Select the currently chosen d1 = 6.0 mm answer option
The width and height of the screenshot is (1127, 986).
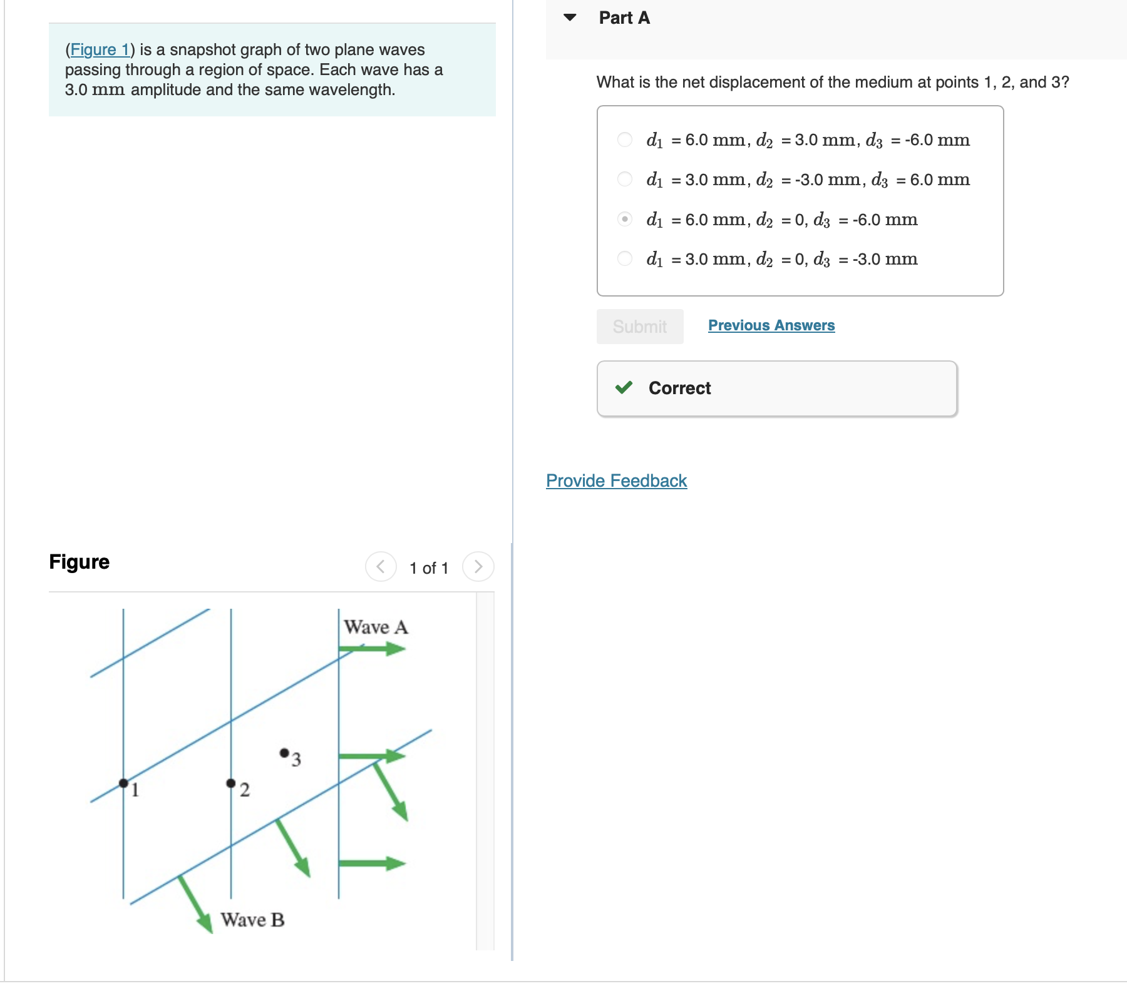(624, 219)
